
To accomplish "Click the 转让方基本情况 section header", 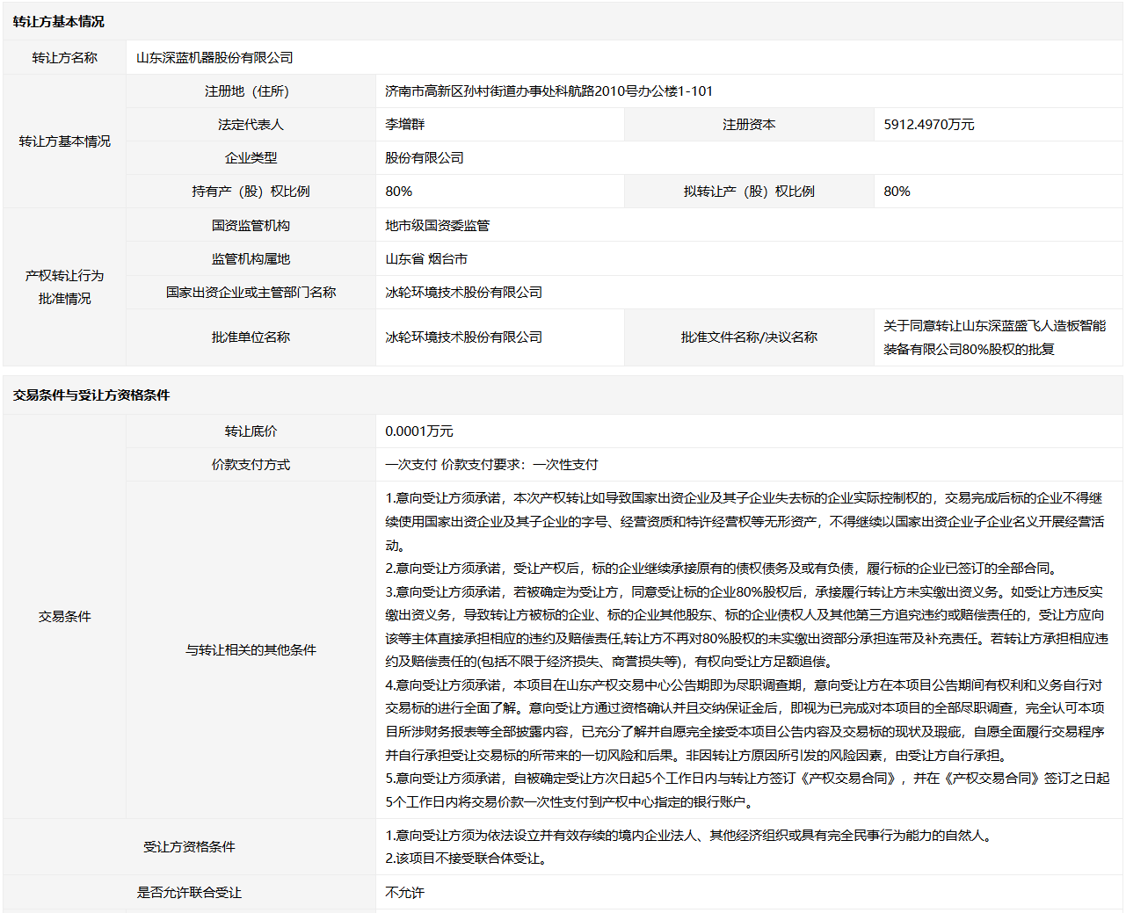I will pos(58,21).
